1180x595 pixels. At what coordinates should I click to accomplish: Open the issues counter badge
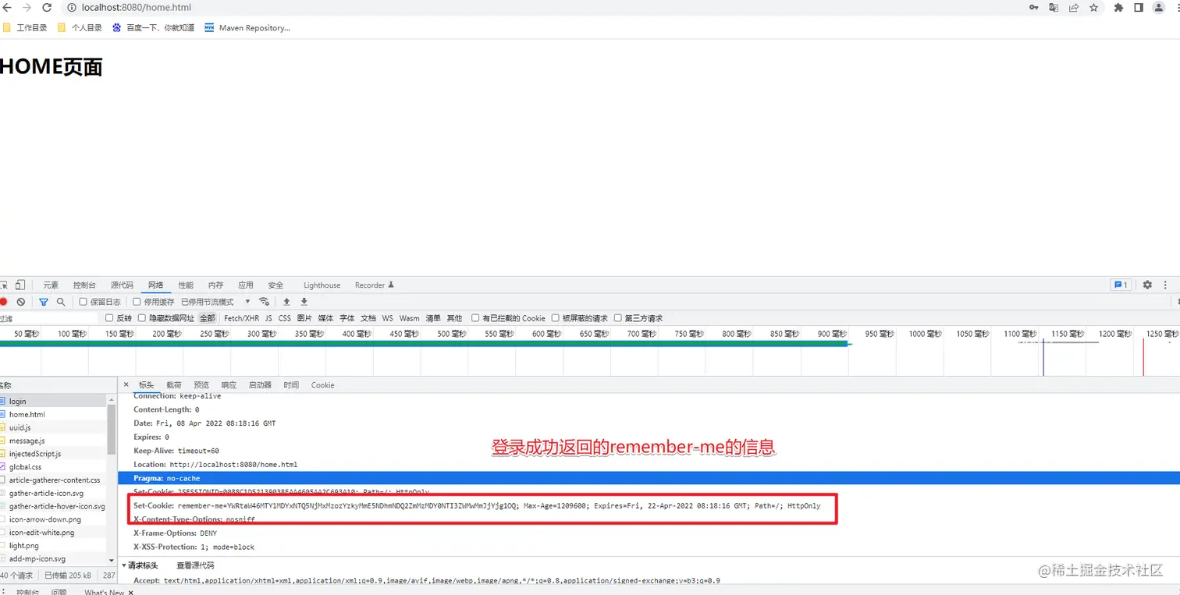1121,285
